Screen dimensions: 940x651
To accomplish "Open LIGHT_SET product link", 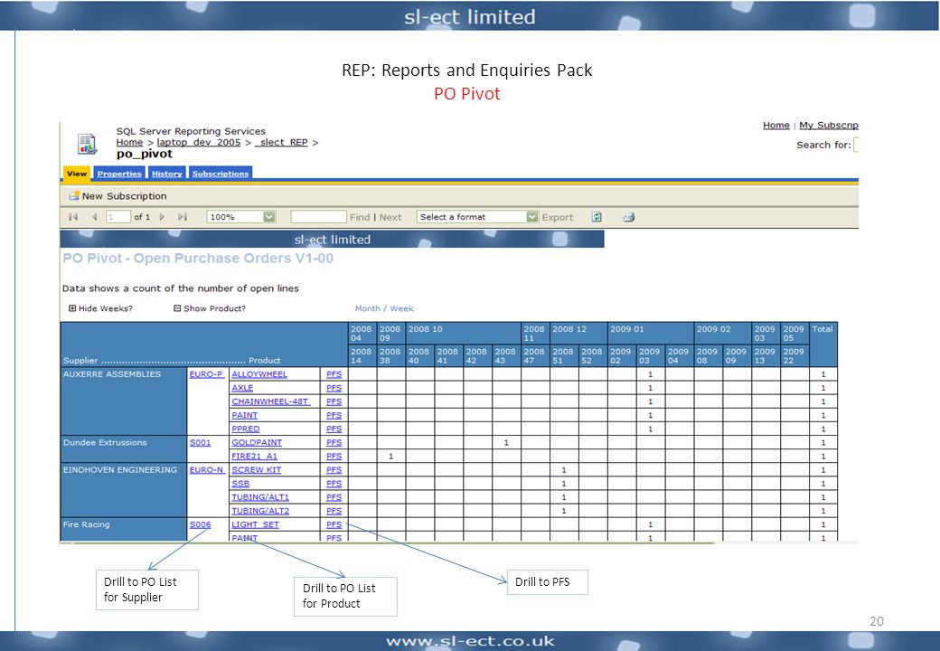I will (255, 524).
